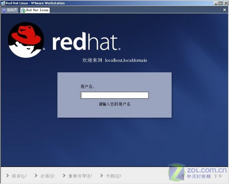Click the 欢迎来到 localhost.localdomain welcome text

tap(114, 60)
